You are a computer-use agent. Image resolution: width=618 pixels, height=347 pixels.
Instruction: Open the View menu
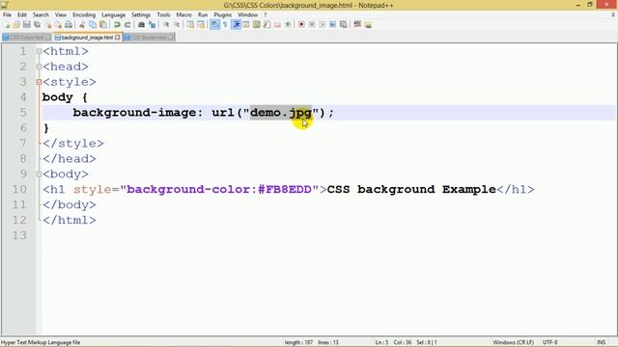tap(61, 15)
